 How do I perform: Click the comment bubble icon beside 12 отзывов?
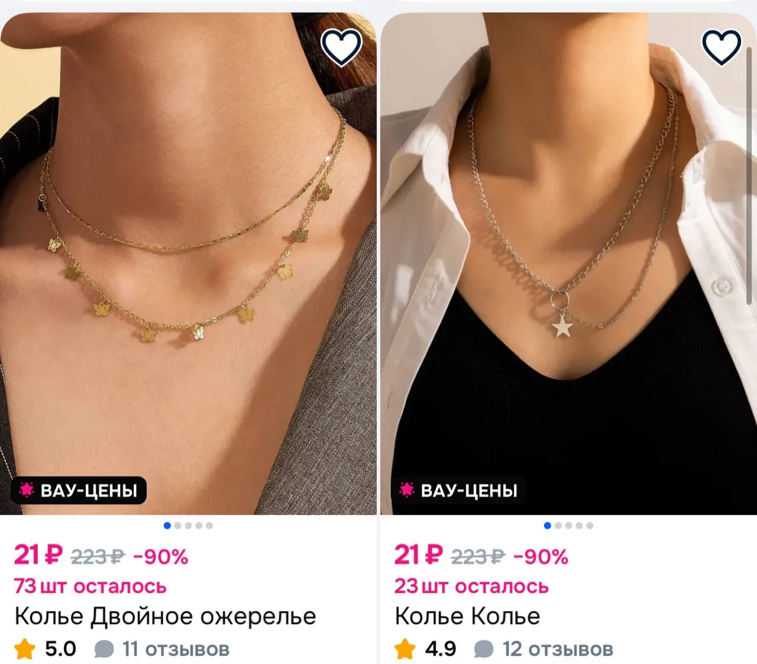(484, 649)
